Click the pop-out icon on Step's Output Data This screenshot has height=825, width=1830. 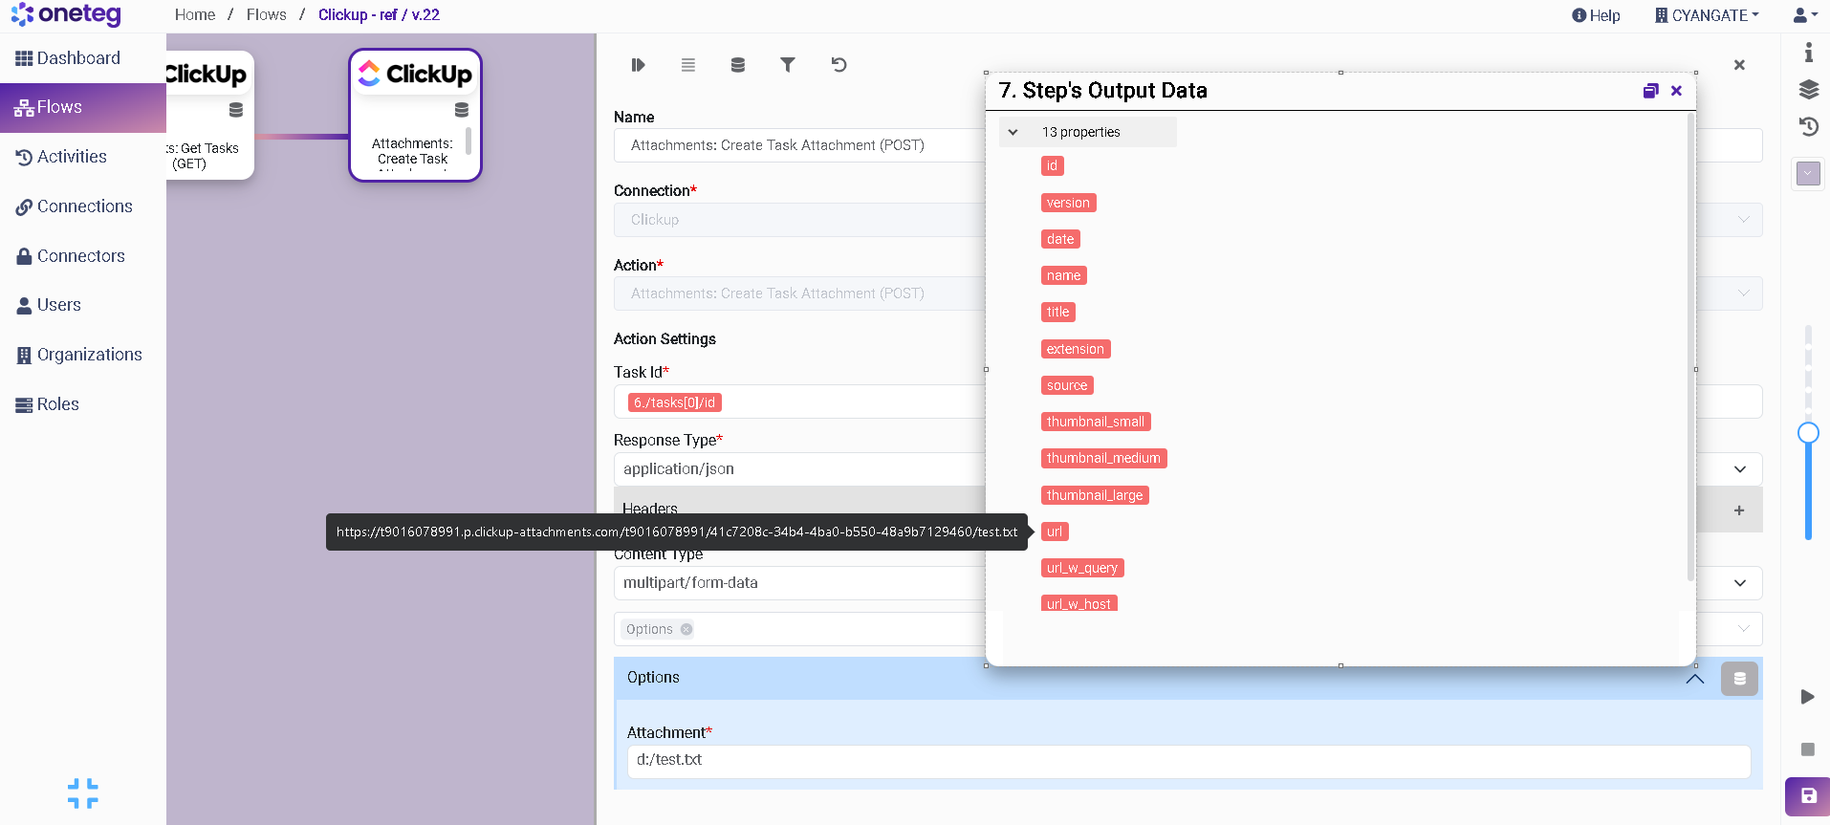coord(1650,91)
